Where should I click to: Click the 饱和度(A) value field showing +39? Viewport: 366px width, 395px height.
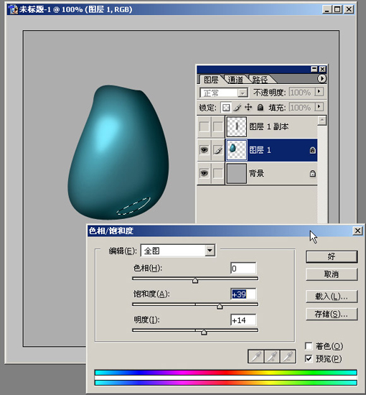[x=243, y=294]
